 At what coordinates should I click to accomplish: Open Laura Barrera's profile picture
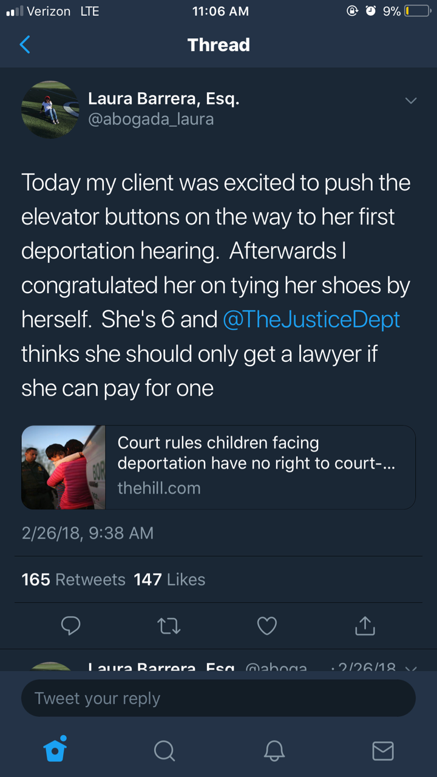50,109
